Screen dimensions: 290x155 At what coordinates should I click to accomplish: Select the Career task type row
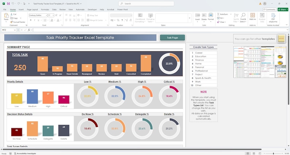(203, 53)
